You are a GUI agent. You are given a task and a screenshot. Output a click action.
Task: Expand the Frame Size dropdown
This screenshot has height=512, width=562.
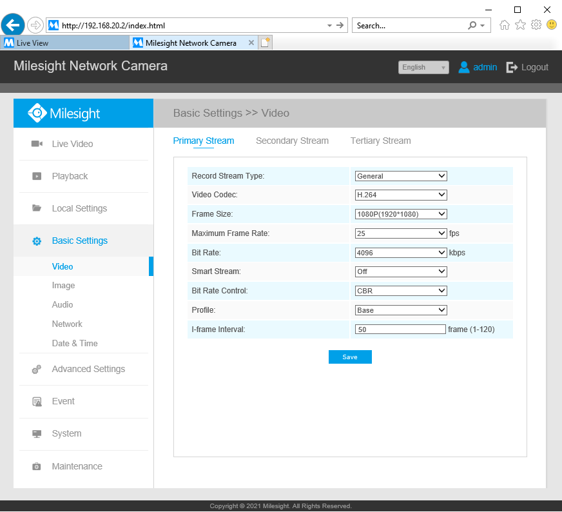401,214
